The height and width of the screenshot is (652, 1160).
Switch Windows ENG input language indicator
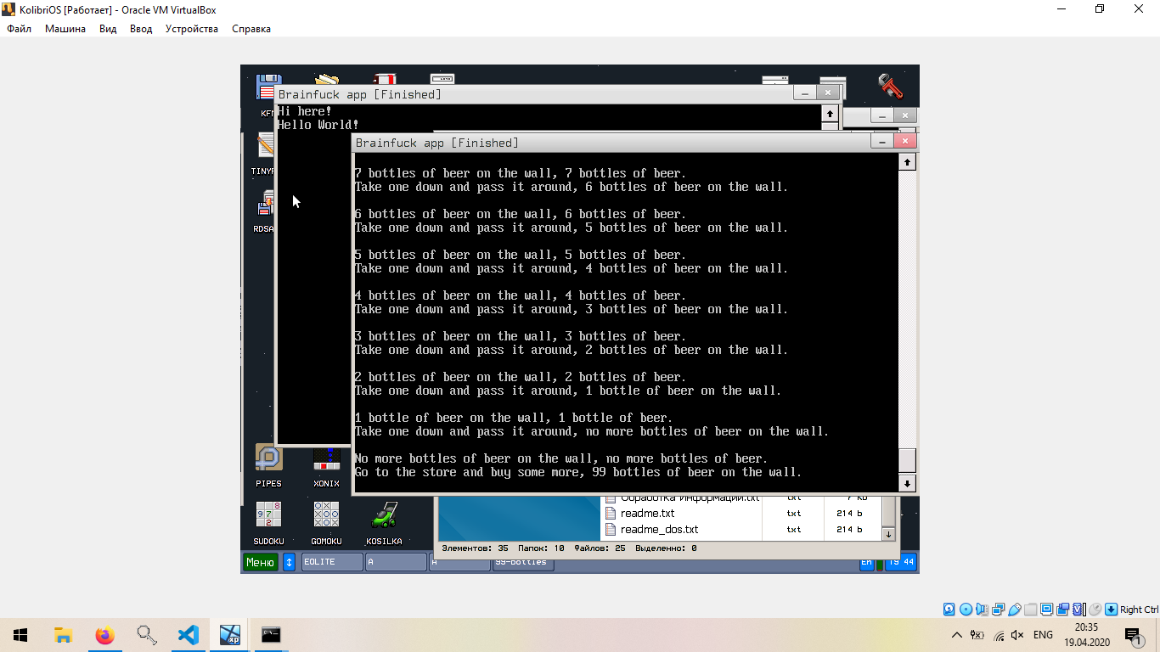(x=1043, y=635)
